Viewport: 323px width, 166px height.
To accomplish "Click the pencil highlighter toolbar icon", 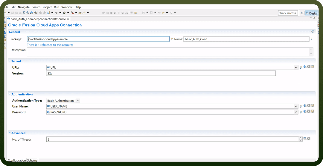I will click(x=84, y=13).
